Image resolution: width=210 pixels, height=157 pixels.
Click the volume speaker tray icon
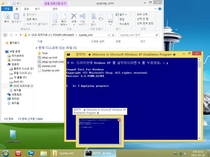tap(186, 153)
